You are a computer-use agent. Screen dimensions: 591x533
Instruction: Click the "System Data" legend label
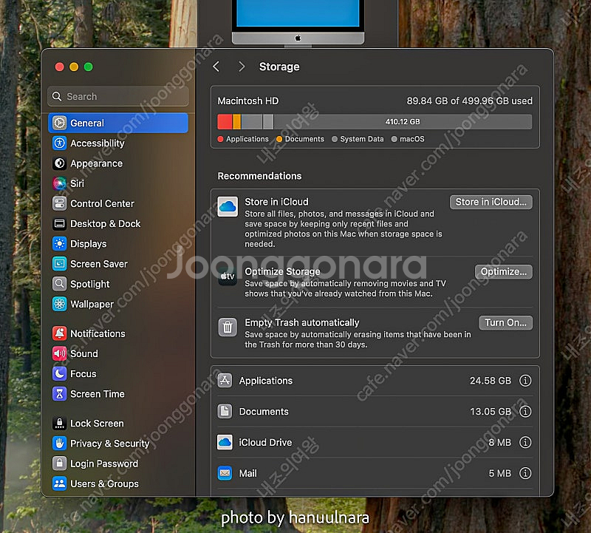(x=362, y=139)
